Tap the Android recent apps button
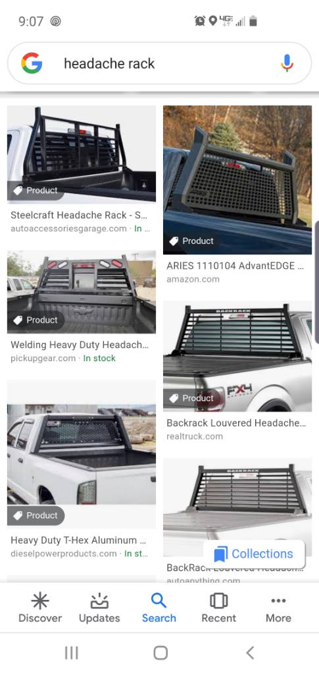 pos(71,653)
